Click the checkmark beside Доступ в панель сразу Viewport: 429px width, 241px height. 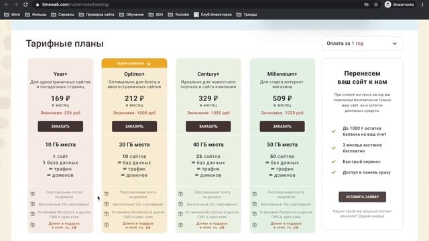click(x=334, y=173)
